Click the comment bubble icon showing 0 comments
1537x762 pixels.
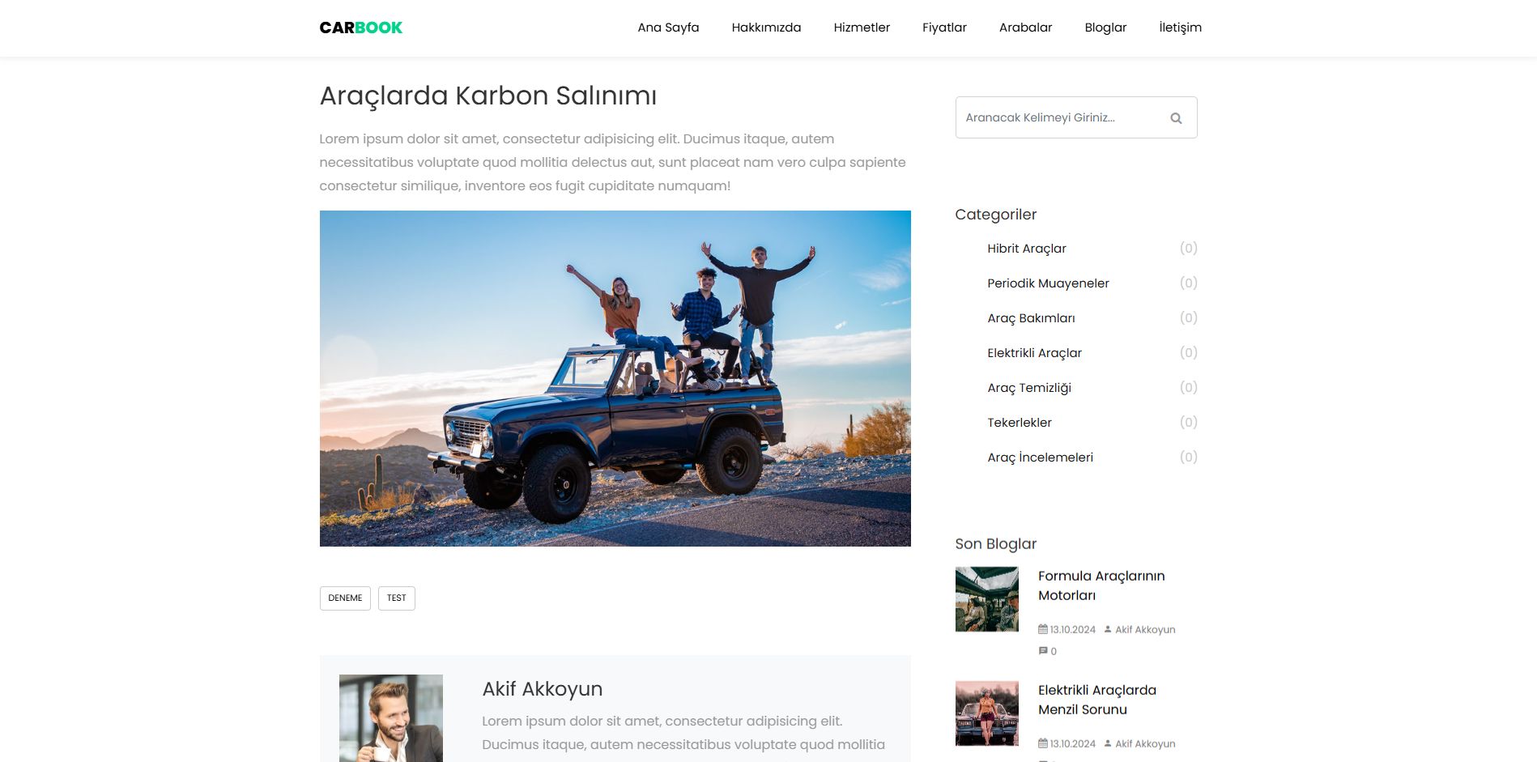click(x=1043, y=650)
